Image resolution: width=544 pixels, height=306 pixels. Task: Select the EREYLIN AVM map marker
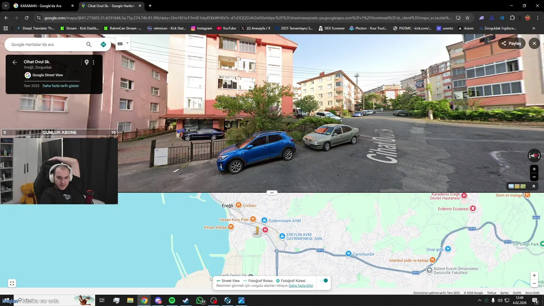pos(282,236)
